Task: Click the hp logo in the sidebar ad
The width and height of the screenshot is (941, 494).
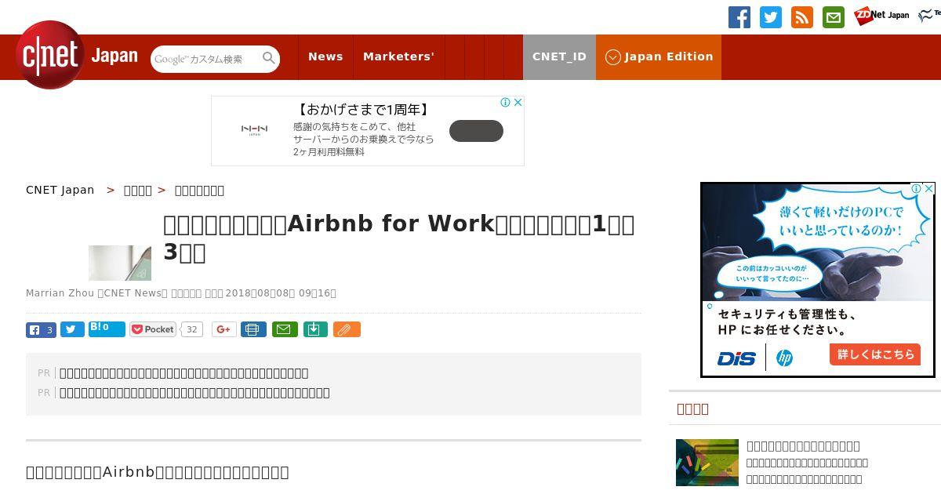Action: pyautogui.click(x=784, y=358)
